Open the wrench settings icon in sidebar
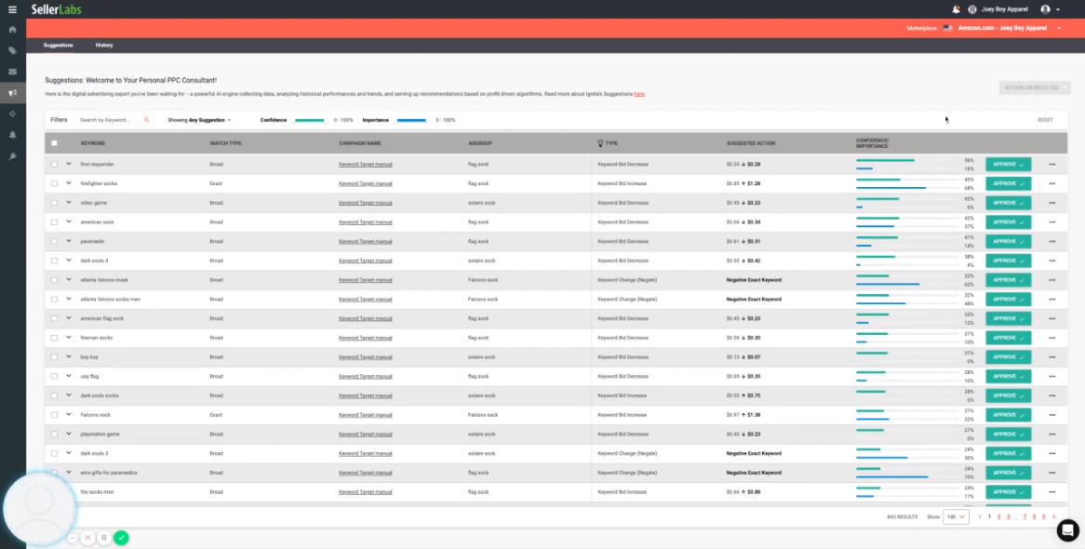Screen dimensions: 1085x549 [x=12, y=155]
